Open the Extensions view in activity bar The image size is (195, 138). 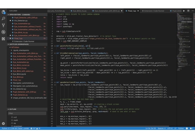tap(3, 39)
